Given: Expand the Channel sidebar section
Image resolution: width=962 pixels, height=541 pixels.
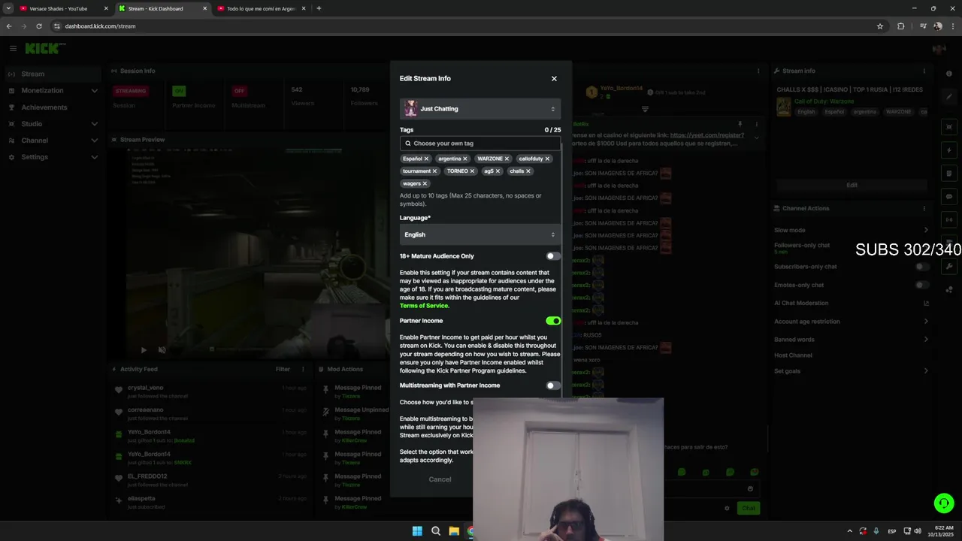Looking at the screenshot, I should [51, 141].
